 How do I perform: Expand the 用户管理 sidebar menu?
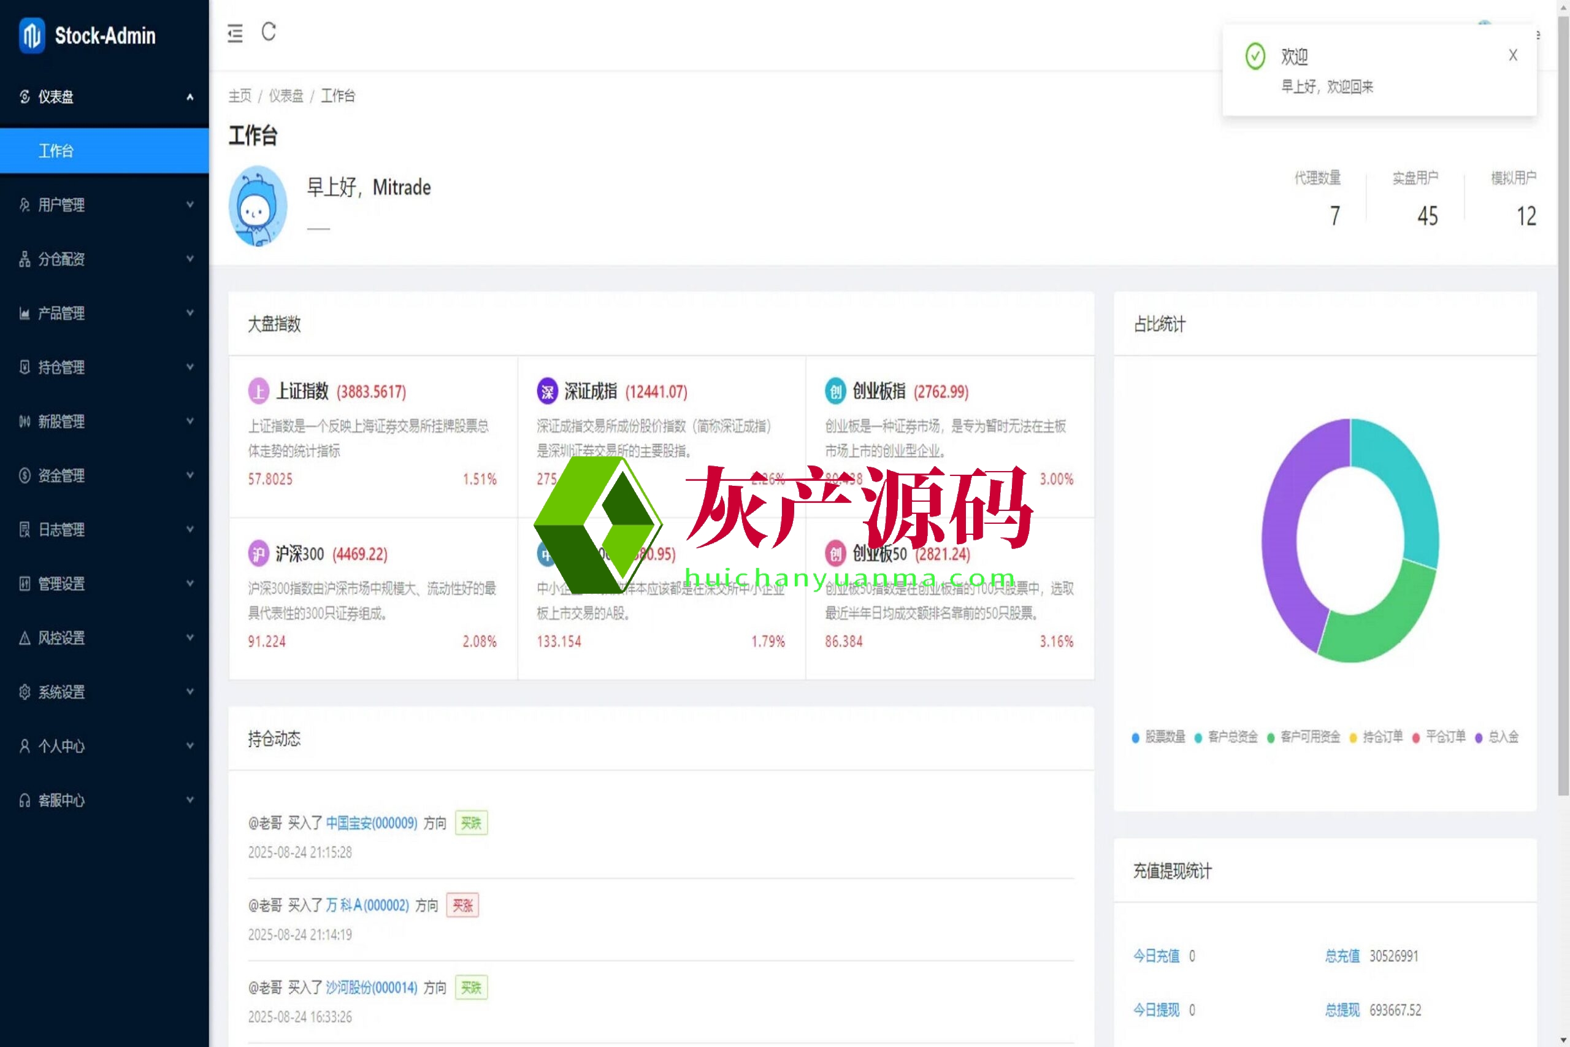104,205
